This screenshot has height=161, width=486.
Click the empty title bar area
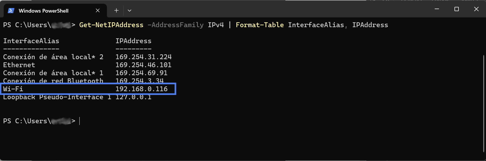281,9
